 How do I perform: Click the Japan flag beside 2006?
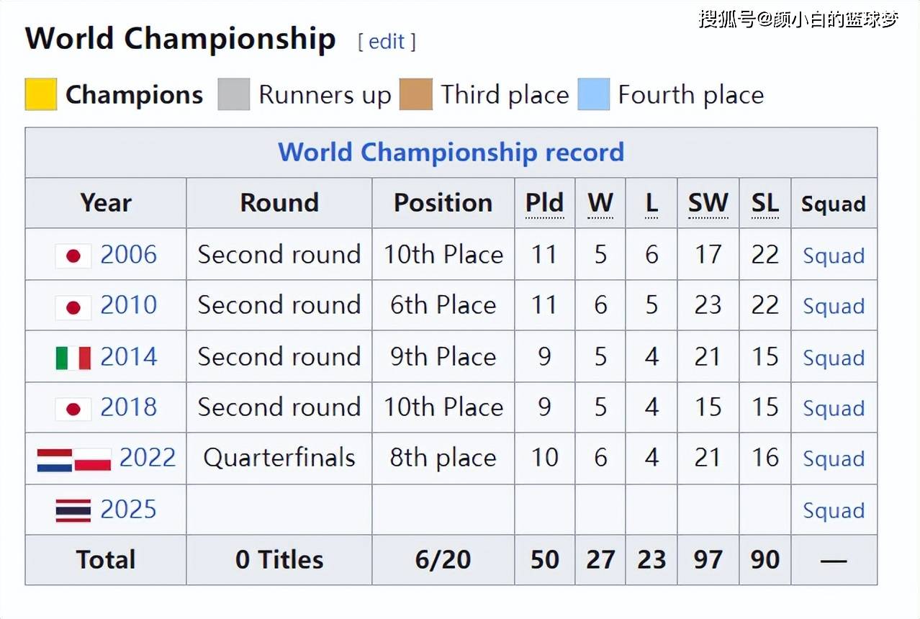tap(73, 256)
